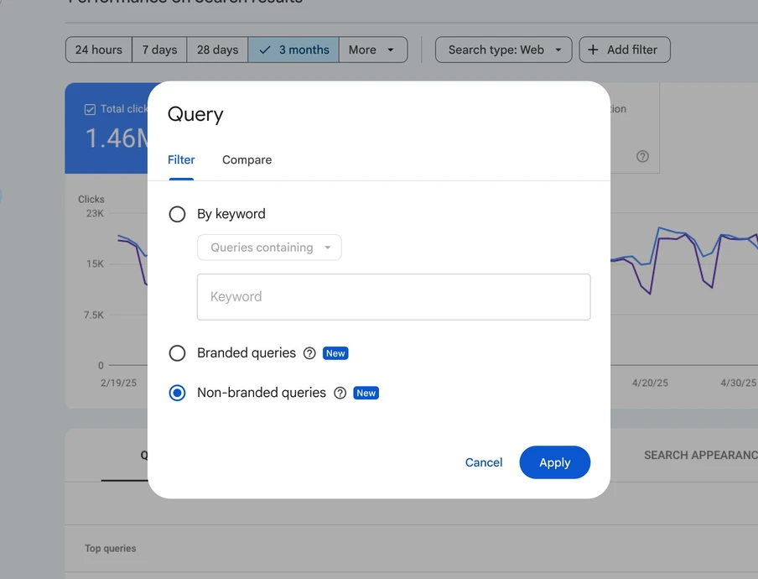This screenshot has height=579, width=758.
Task: Click inside the Keyword input field
Action: (393, 296)
